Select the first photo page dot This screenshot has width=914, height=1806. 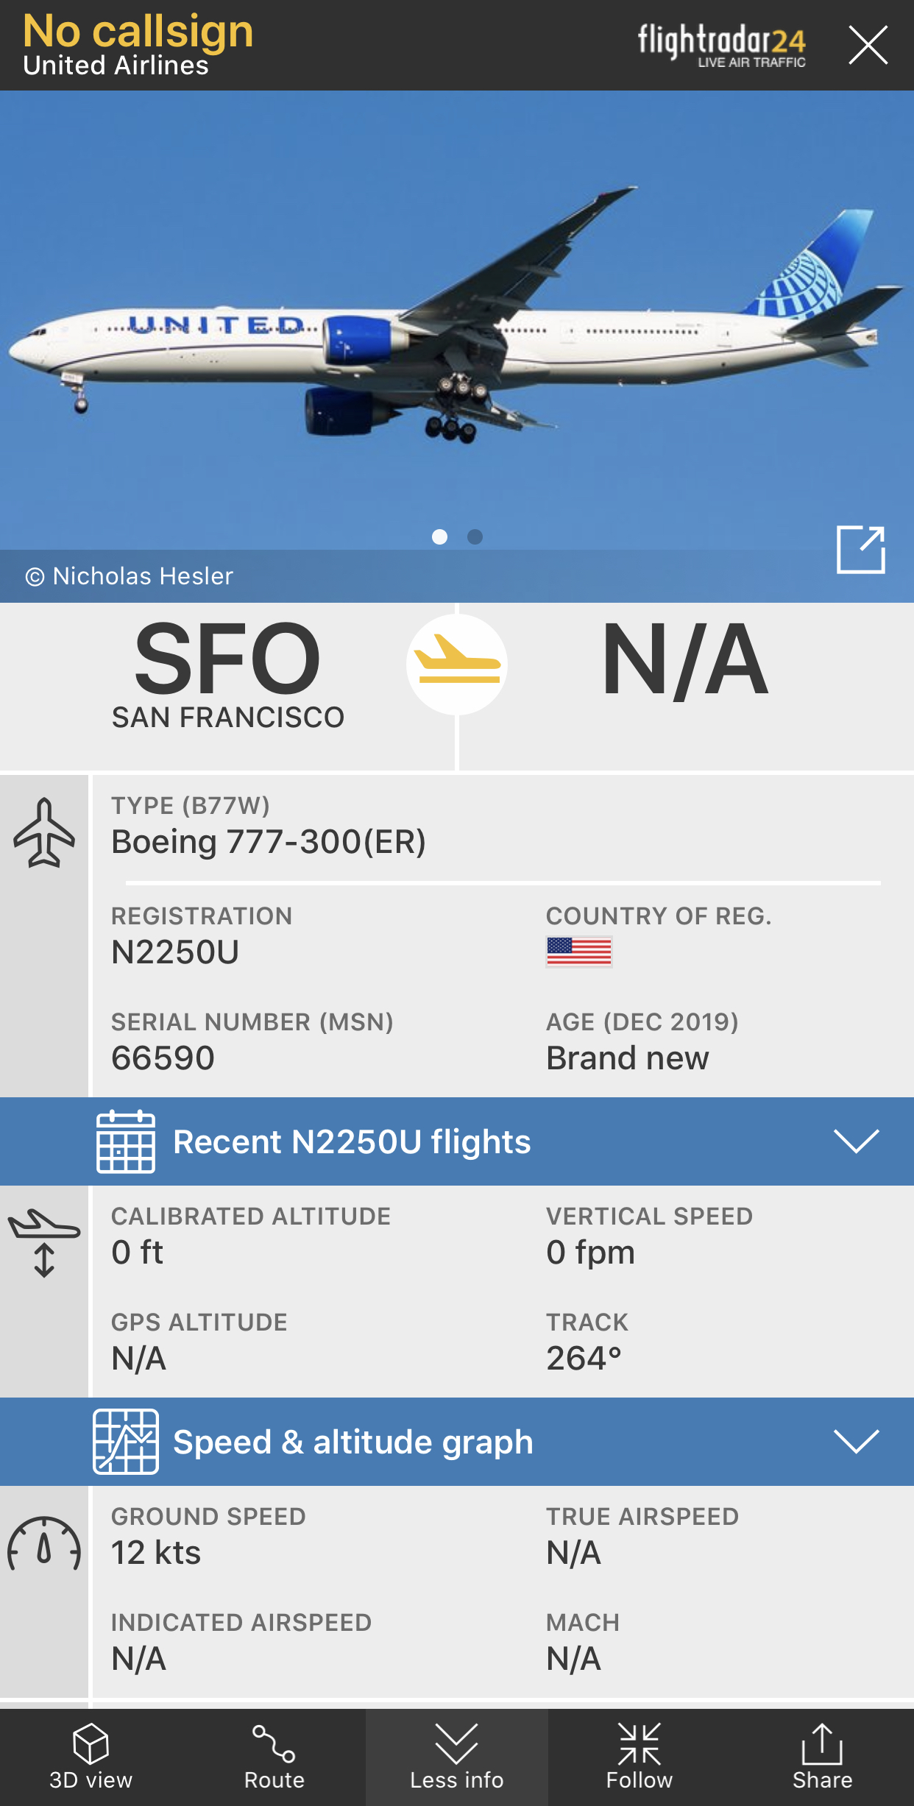440,537
